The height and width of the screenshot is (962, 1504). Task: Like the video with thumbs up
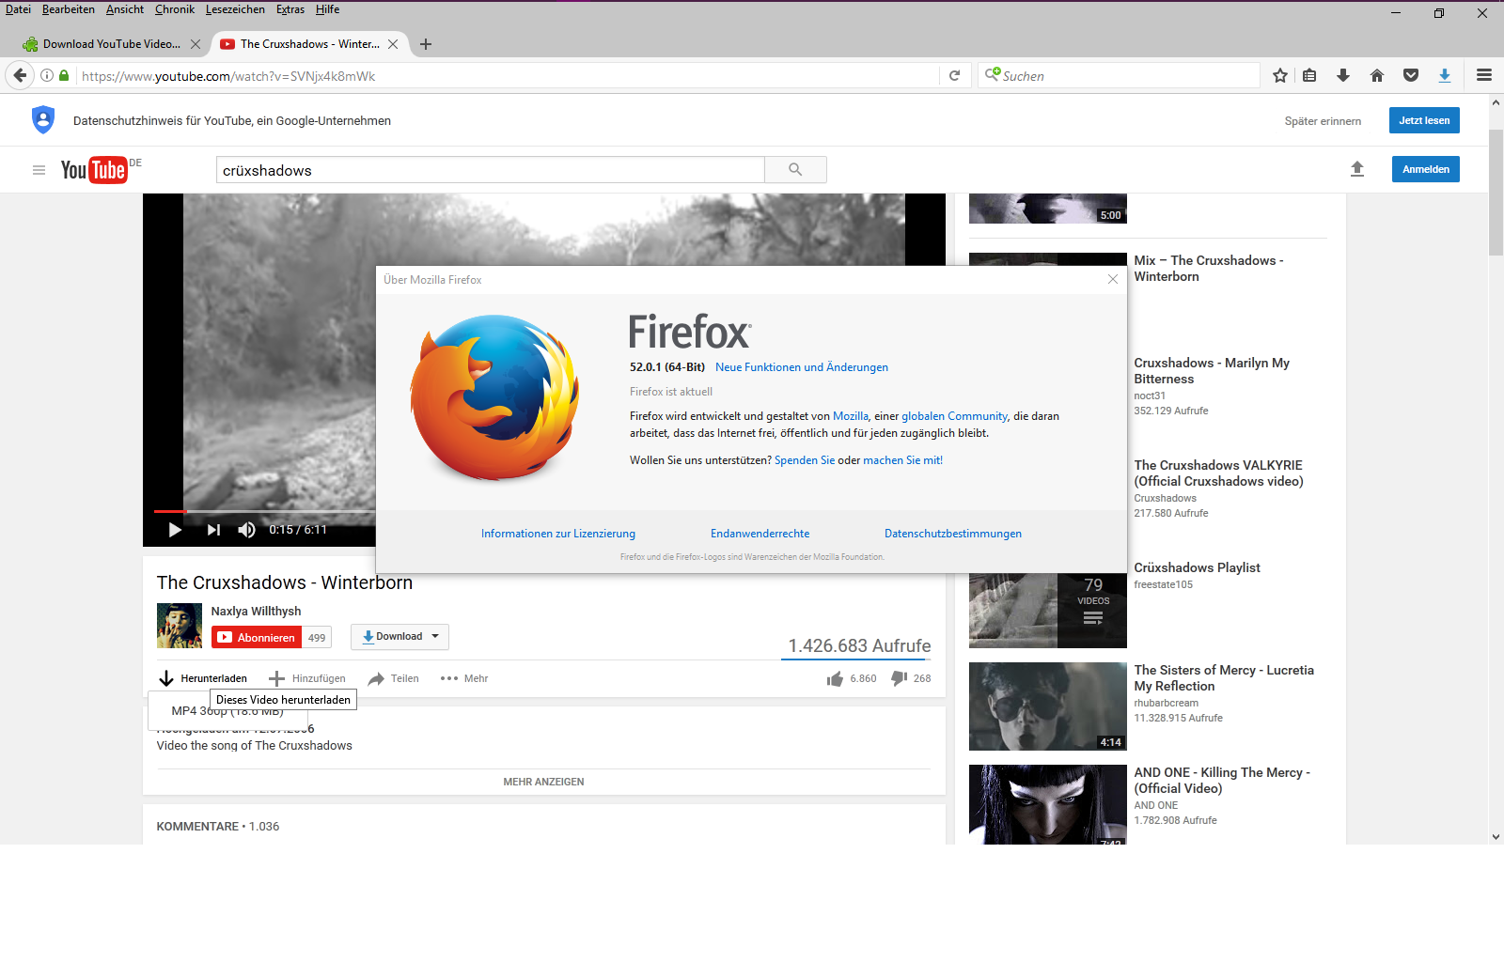(835, 678)
